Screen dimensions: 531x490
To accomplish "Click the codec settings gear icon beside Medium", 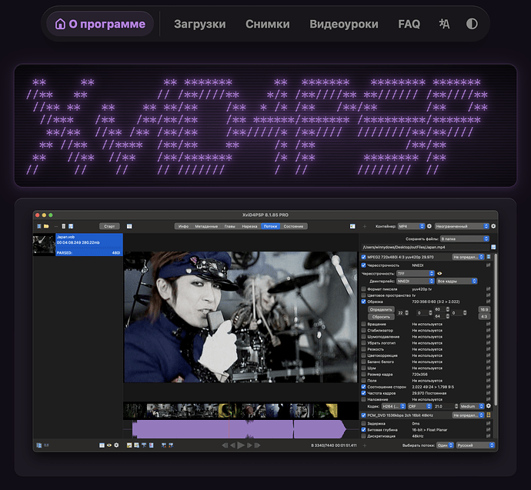I will (489, 406).
